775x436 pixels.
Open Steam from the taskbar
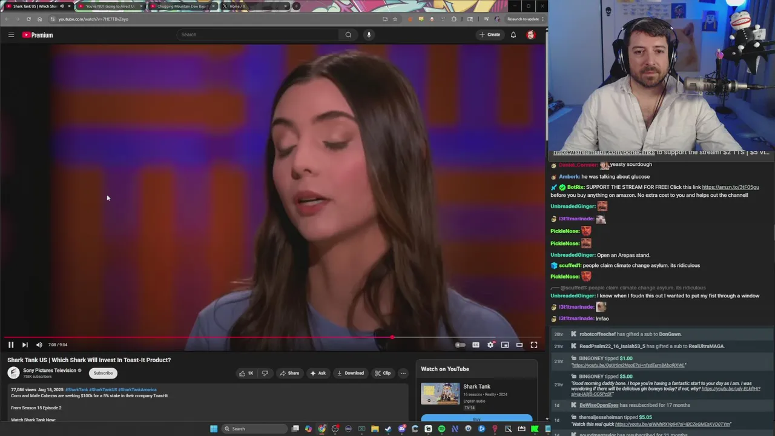click(x=388, y=429)
